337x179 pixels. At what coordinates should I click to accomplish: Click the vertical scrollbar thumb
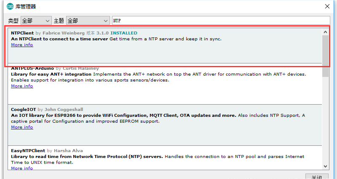[x=325, y=56]
